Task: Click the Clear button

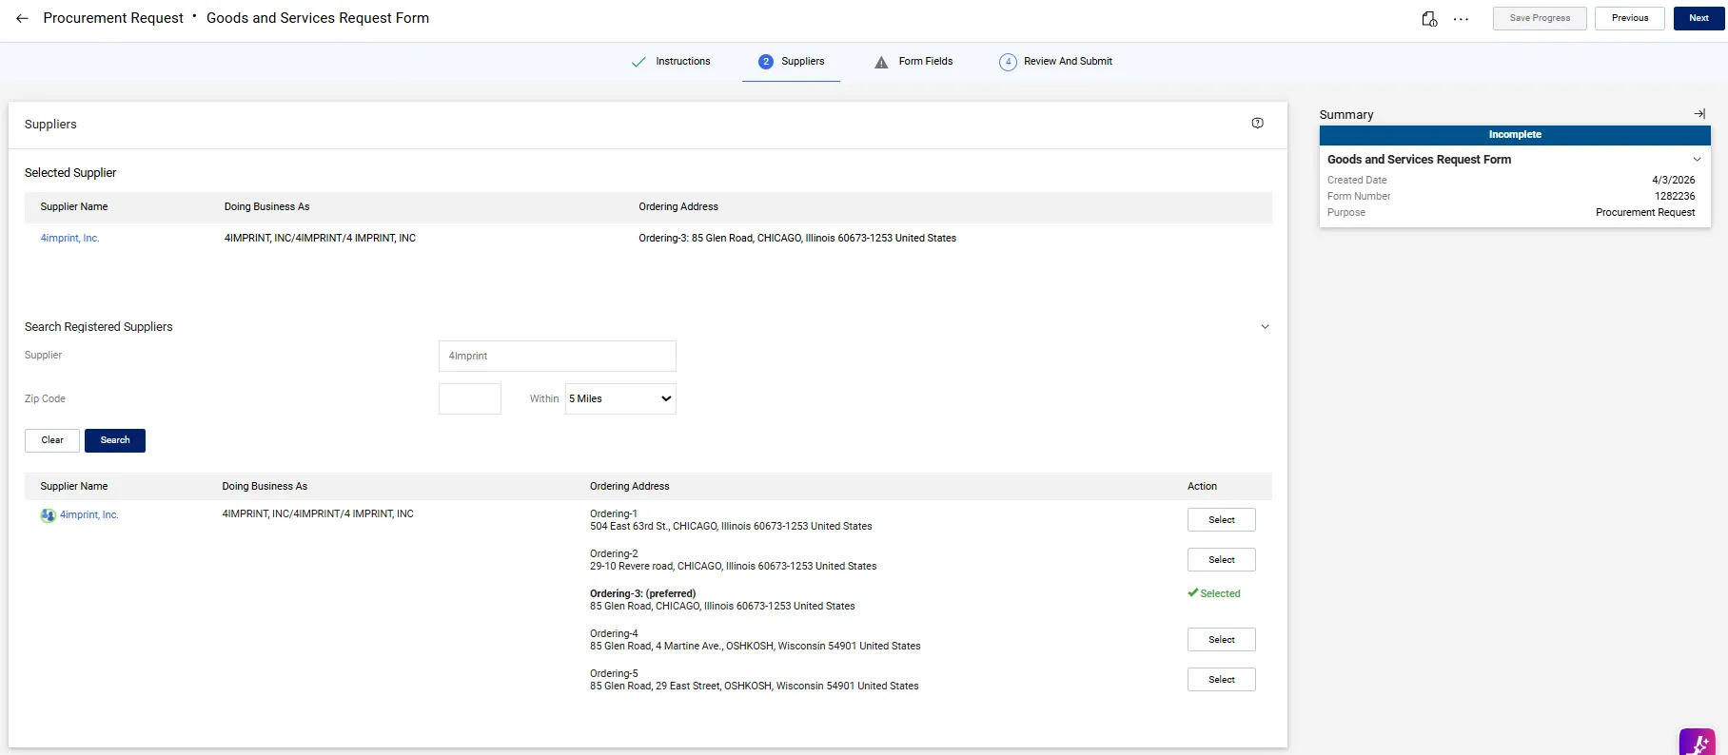Action: (52, 440)
